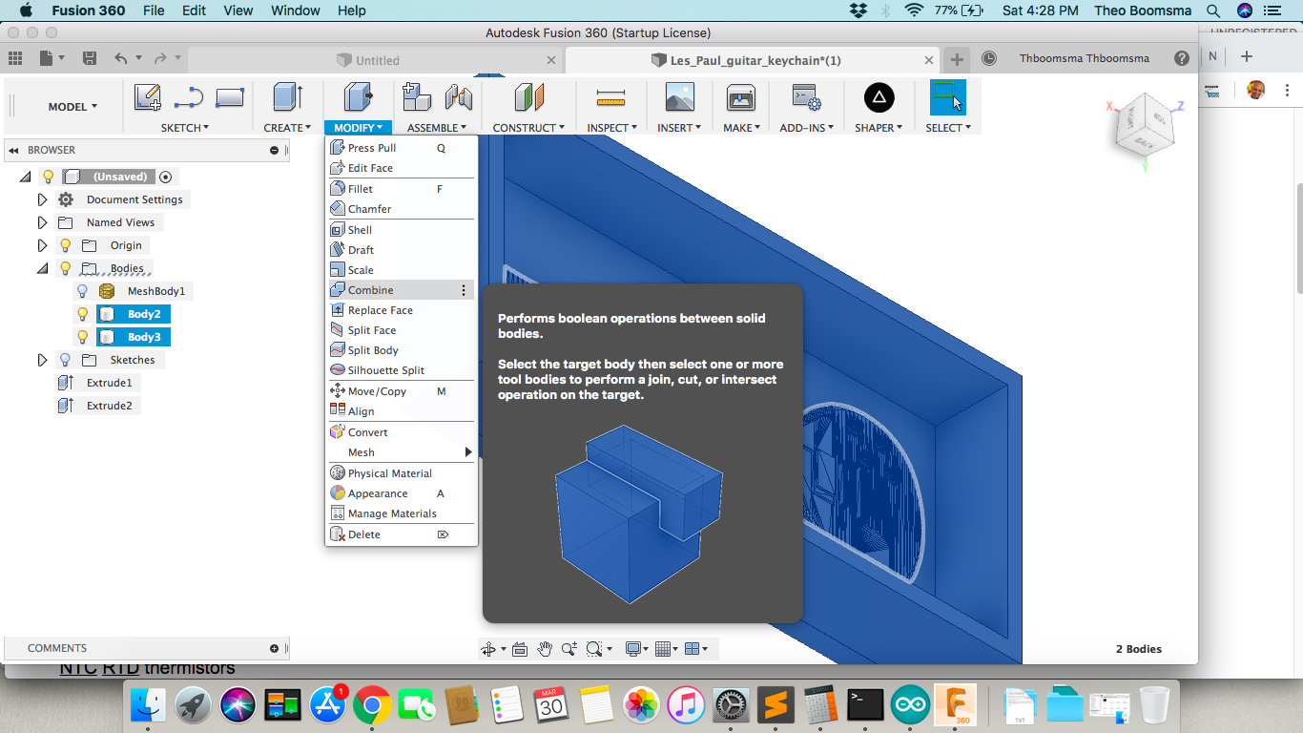This screenshot has height=733, width=1303.
Task: Open Google Chrome from the Dock
Action: (372, 705)
